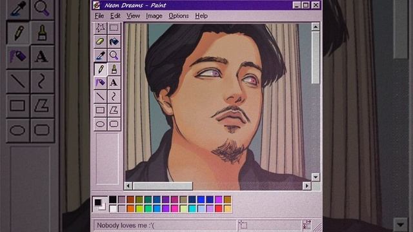Open the Help menu
The width and height of the screenshot is (413, 232).
point(201,15)
